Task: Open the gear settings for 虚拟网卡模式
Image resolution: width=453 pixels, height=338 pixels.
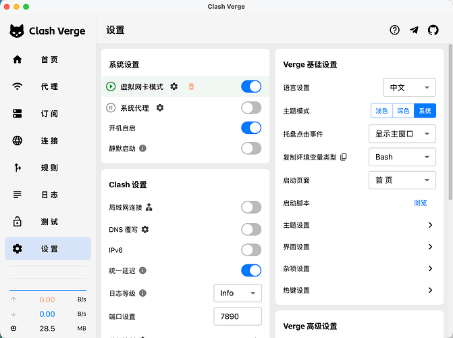Action: pos(174,87)
